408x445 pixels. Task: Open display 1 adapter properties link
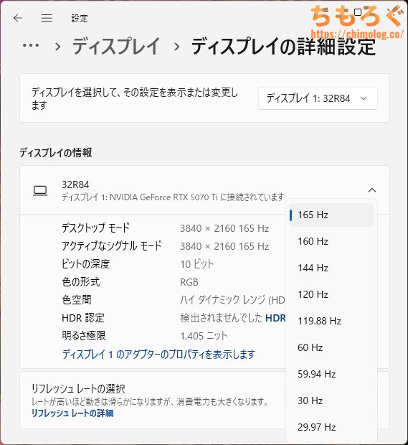click(x=158, y=354)
